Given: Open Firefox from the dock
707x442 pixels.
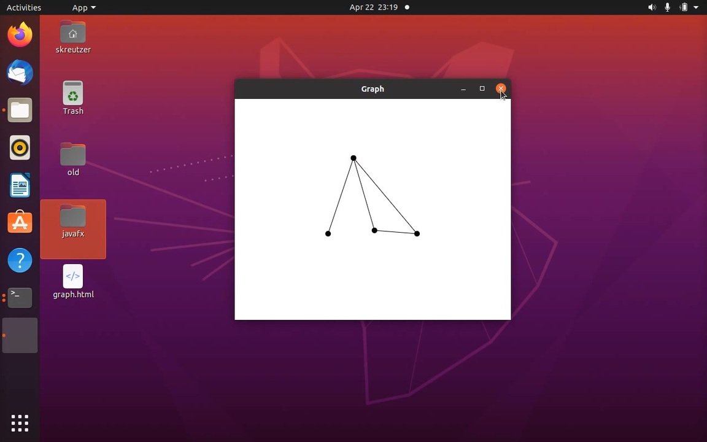Looking at the screenshot, I should pos(20,35).
